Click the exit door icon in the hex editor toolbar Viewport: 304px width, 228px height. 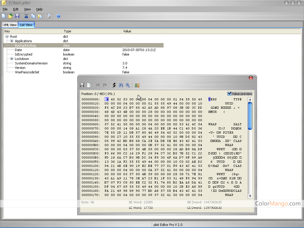pyautogui.click(x=137, y=85)
